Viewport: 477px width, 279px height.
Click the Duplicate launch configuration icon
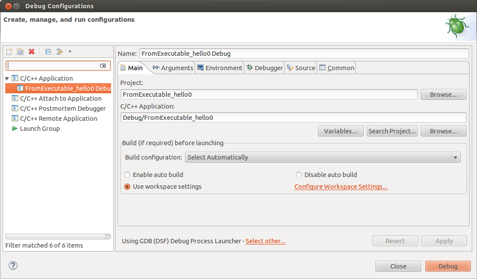(20, 51)
